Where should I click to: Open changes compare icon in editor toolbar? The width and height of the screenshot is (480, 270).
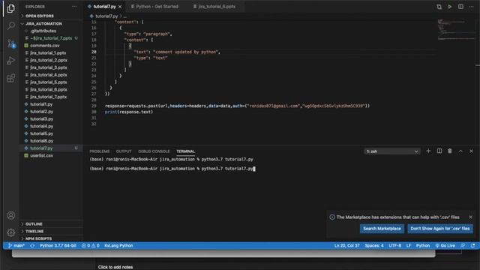click(439, 7)
